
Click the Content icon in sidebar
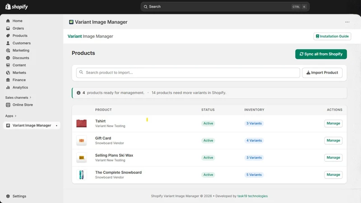[x=8, y=65]
